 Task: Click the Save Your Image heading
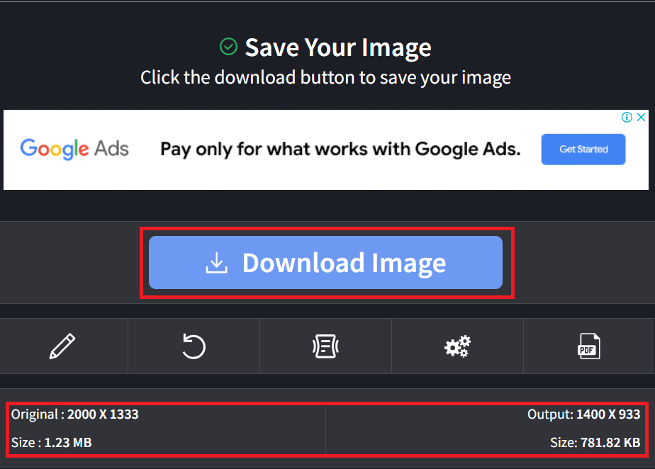pyautogui.click(x=338, y=47)
